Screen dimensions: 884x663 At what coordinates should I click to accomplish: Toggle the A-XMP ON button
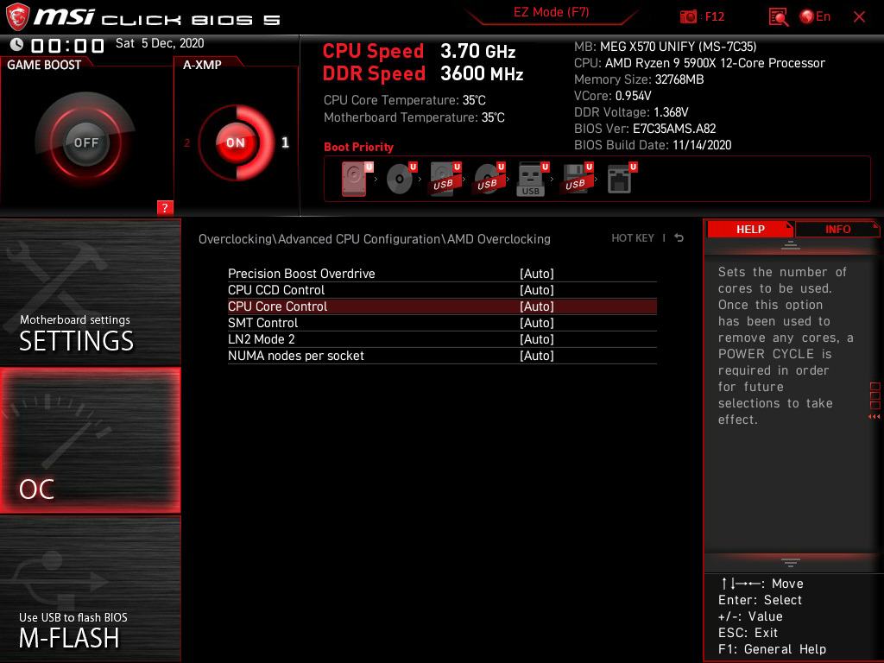tap(236, 142)
